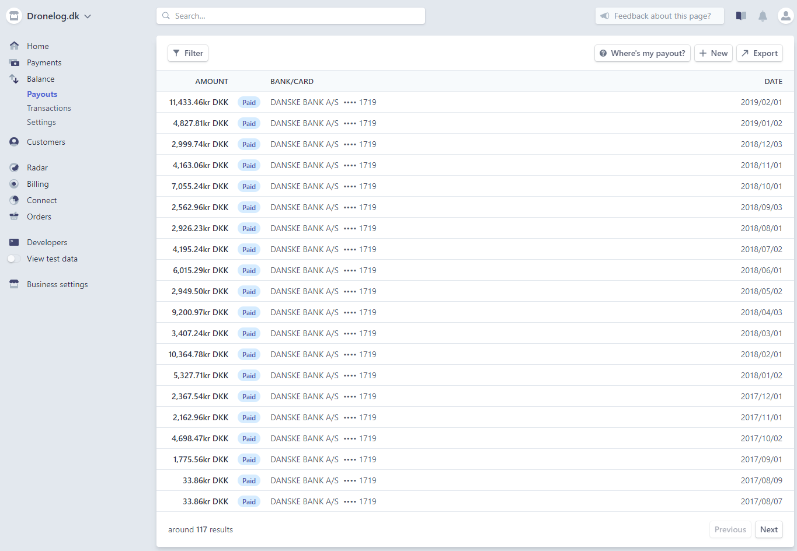Open the Payments menu item
Viewport: 797px width, 551px height.
pos(44,62)
